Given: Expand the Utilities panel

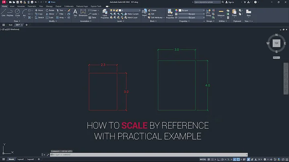Looking at the screenshot, I should tap(222, 21).
